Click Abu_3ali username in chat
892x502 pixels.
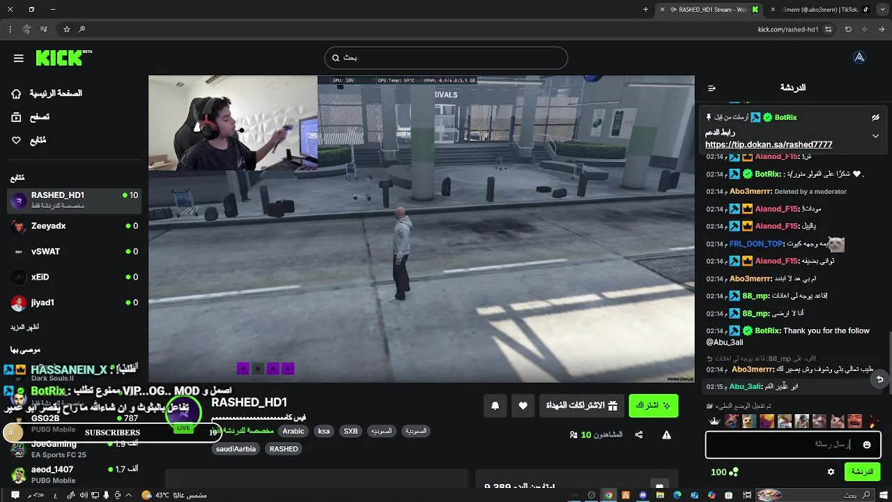pos(745,386)
